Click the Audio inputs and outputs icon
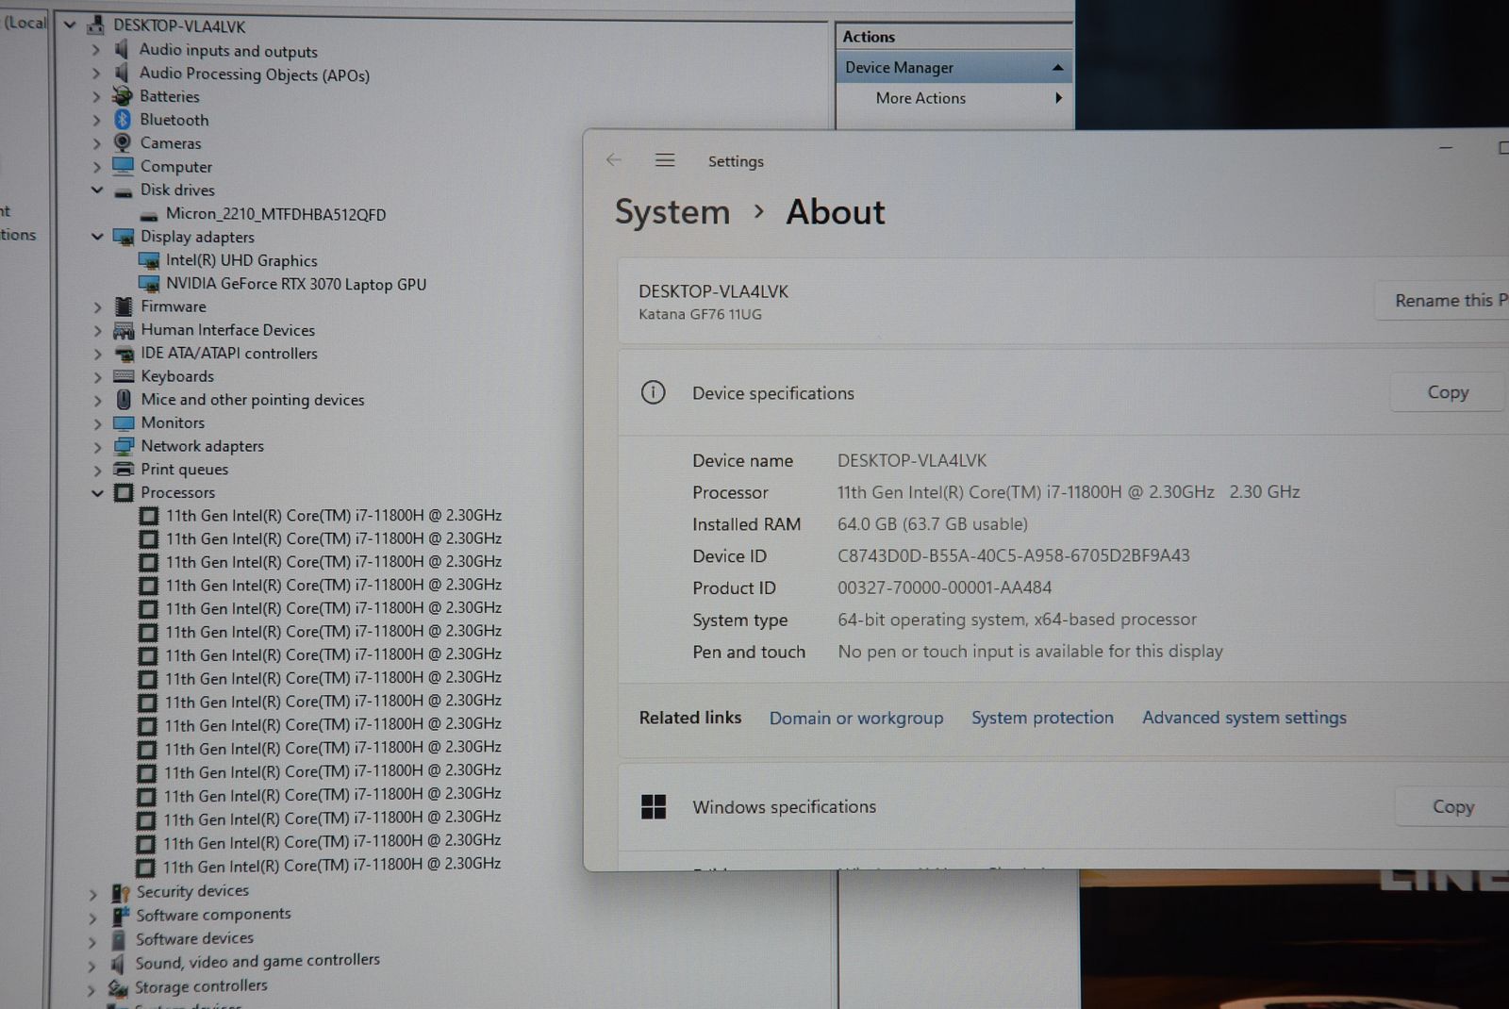Viewport: 1509px width, 1009px height. (x=122, y=49)
